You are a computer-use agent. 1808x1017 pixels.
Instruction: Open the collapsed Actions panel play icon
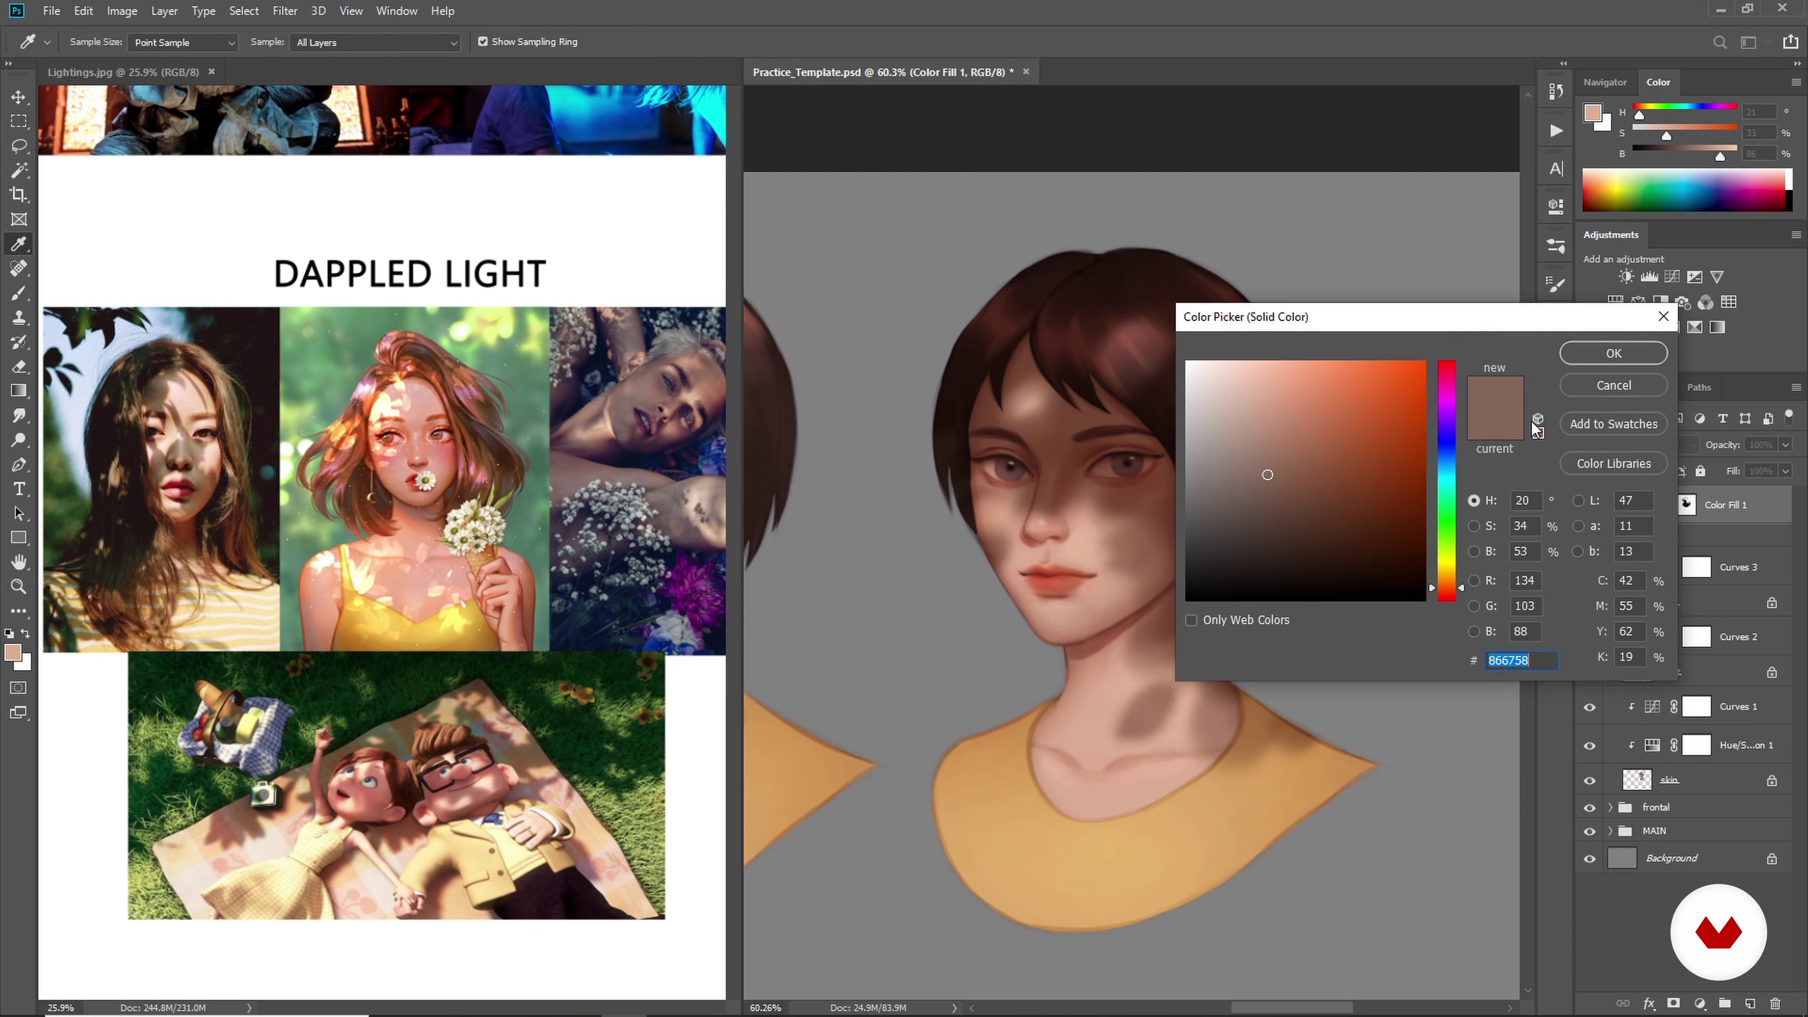pos(1556,130)
